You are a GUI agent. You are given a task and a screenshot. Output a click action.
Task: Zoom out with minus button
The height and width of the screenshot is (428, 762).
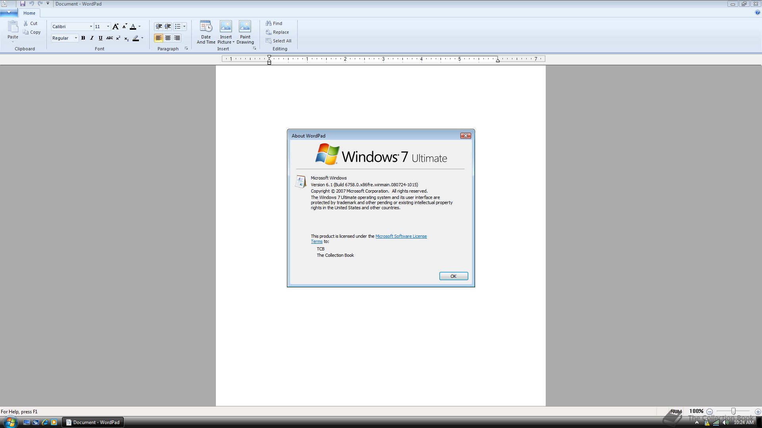710,412
